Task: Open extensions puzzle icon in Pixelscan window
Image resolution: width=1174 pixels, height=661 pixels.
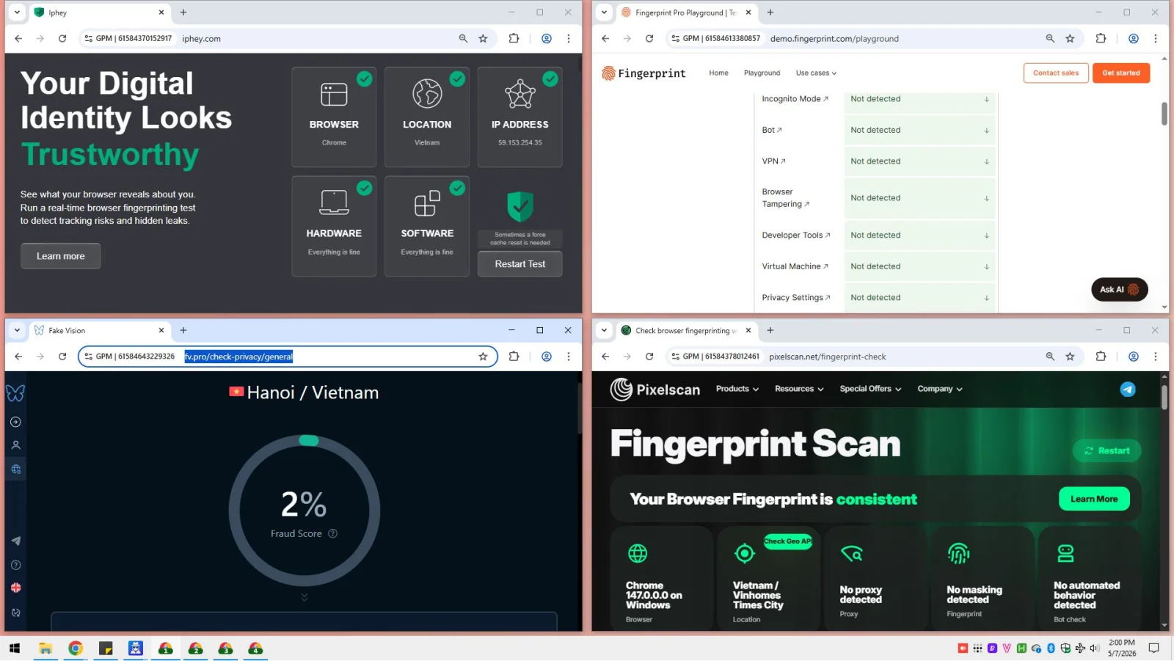Action: tap(1101, 357)
